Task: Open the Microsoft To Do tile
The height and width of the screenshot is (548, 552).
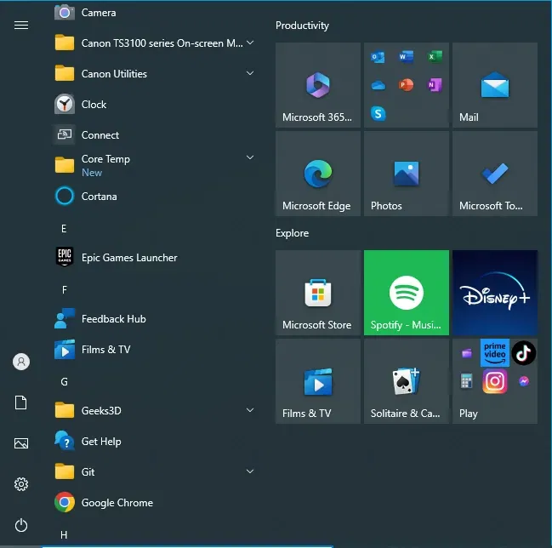Action: point(495,174)
